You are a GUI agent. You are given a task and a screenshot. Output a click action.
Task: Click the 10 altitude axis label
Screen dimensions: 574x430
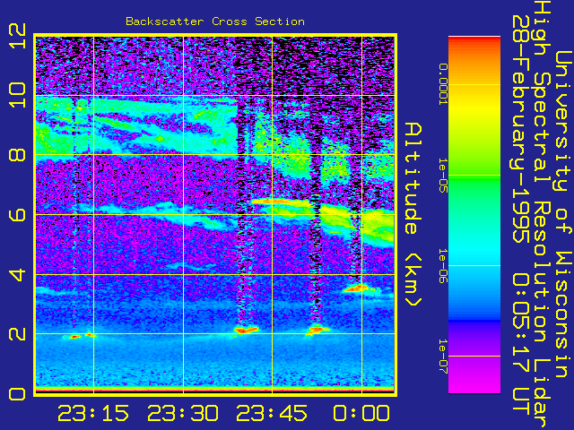(x=17, y=96)
